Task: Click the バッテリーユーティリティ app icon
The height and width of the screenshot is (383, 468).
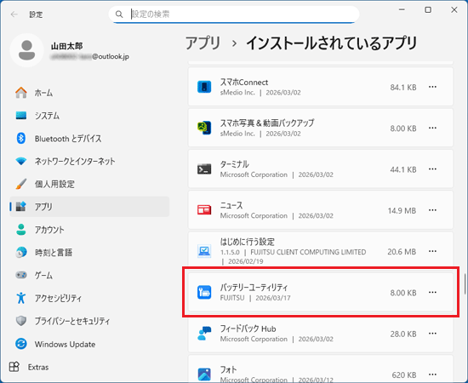Action: (204, 292)
